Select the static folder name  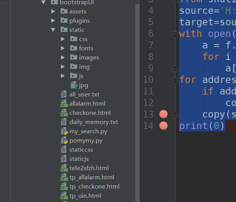click(77, 30)
